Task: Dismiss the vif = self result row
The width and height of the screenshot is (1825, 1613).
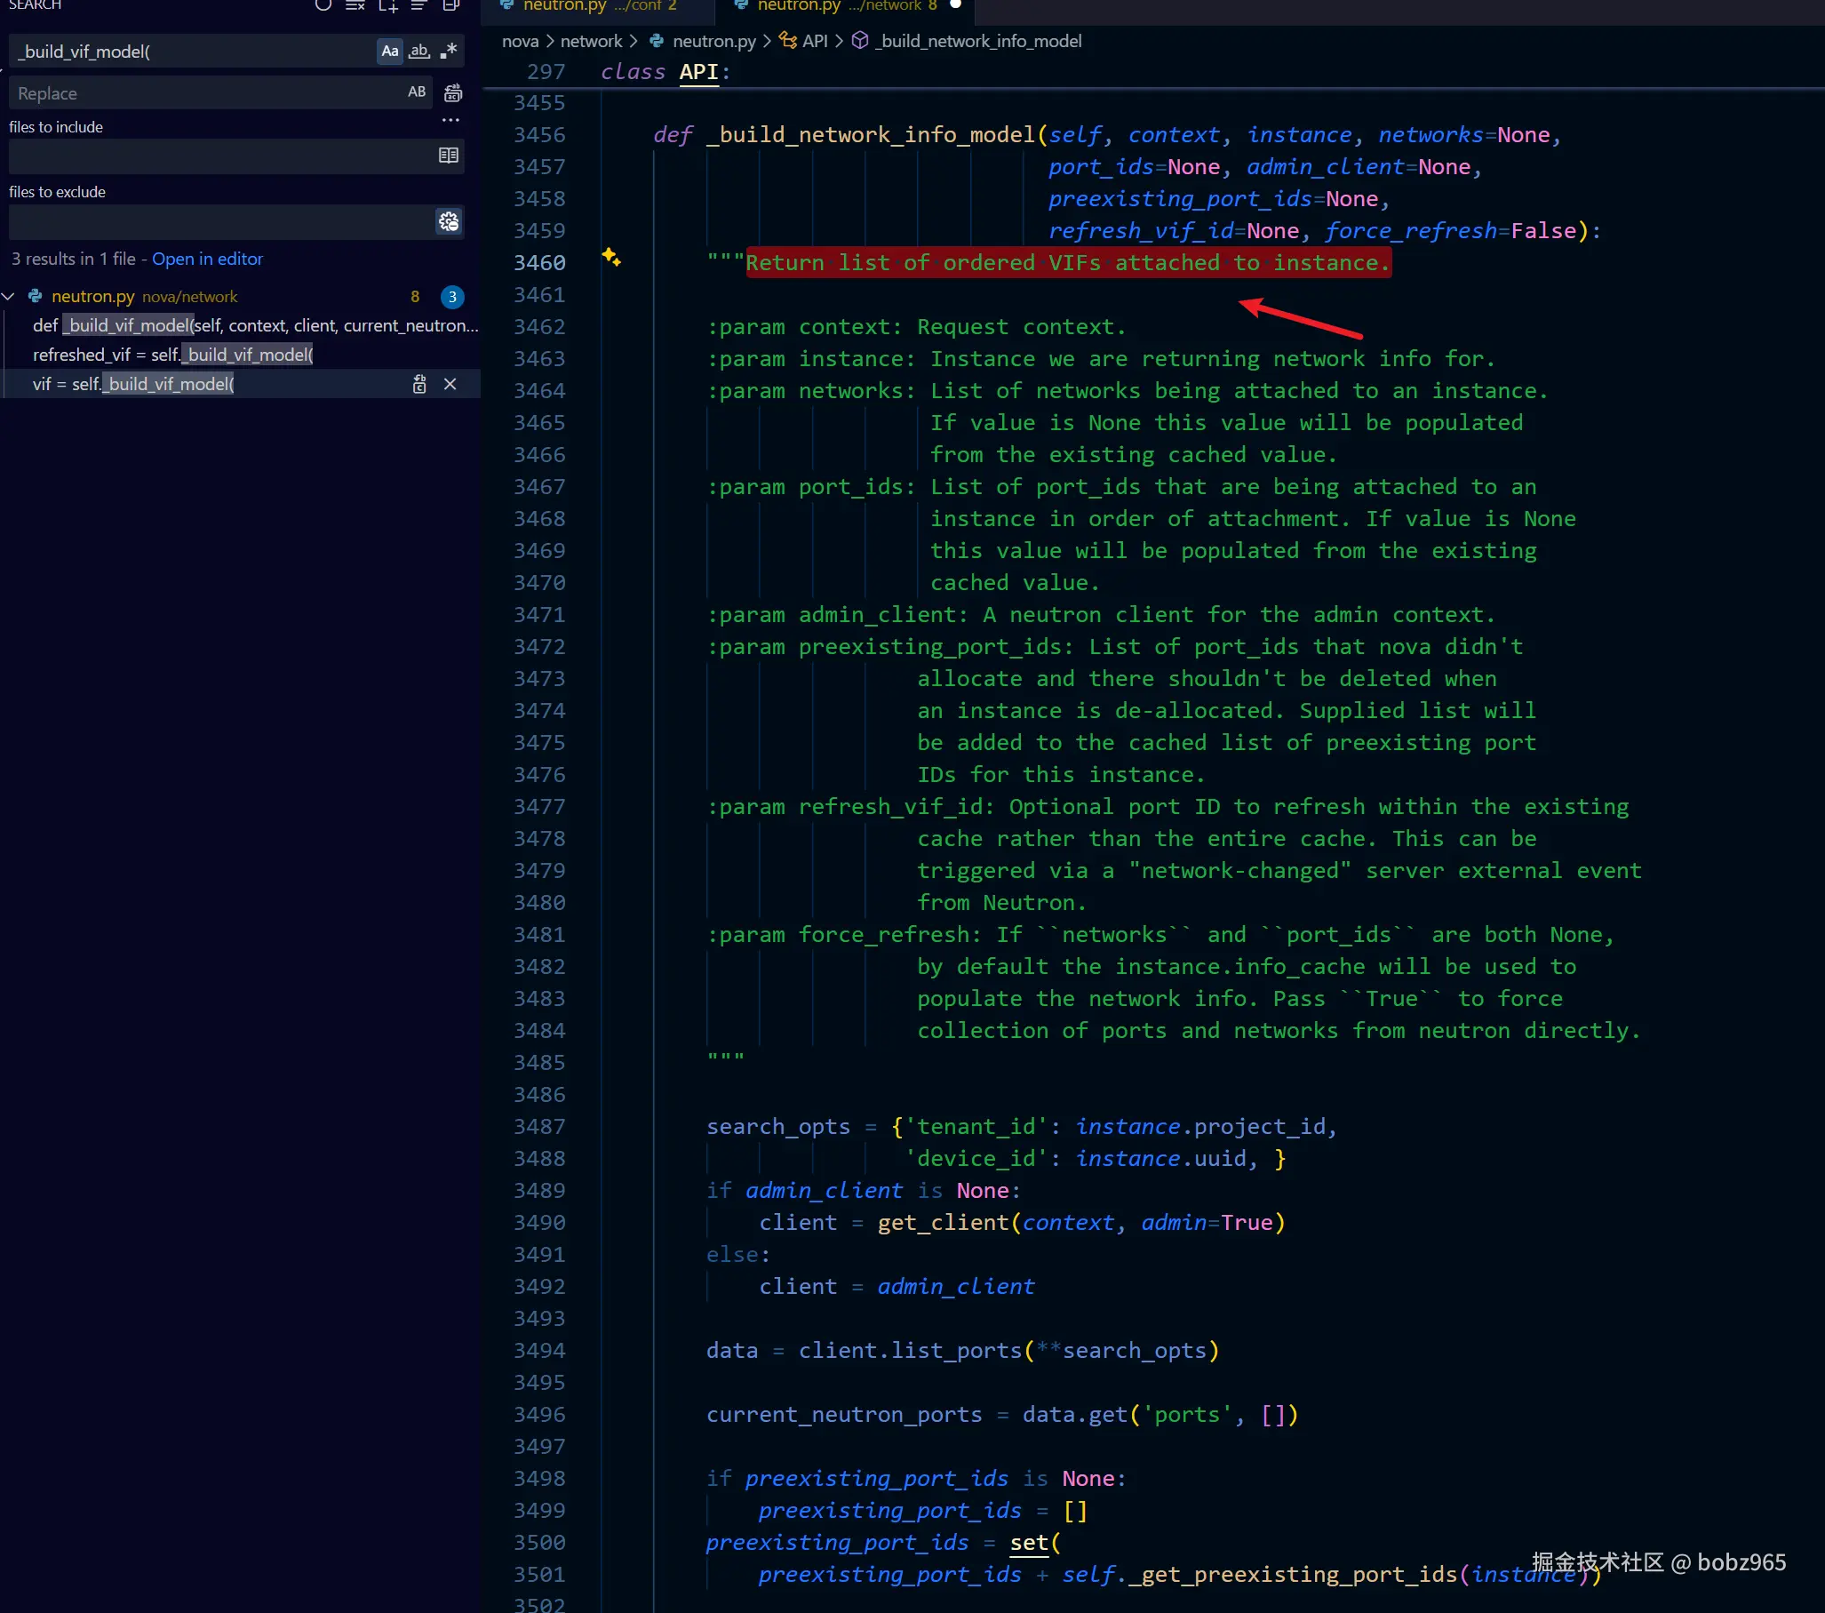Action: pyautogui.click(x=450, y=384)
